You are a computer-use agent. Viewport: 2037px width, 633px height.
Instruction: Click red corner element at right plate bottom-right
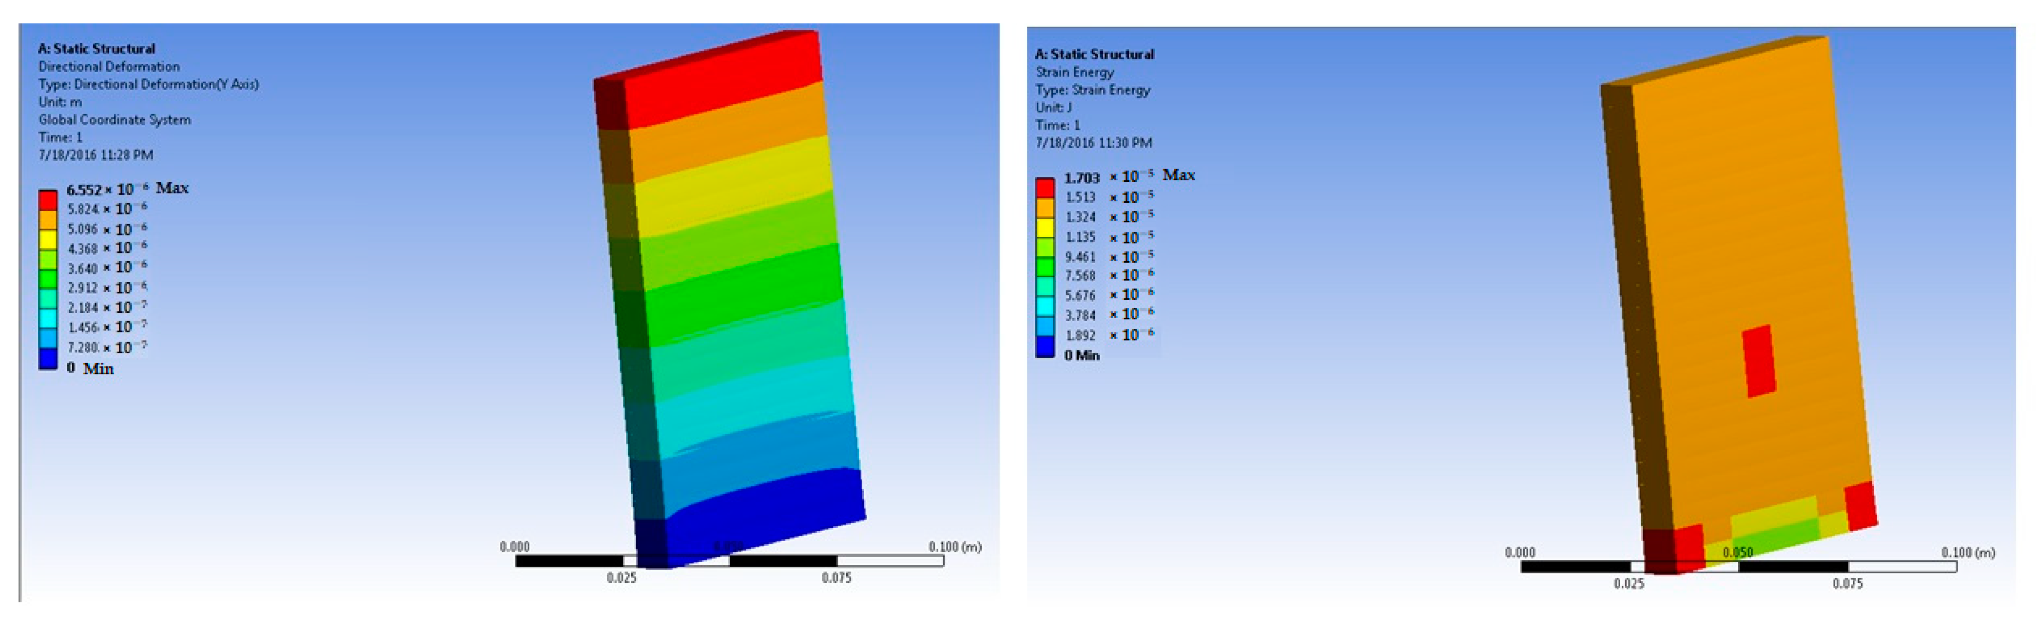coord(1860,507)
